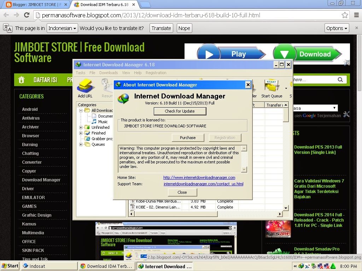This screenshot has height=271, width=362.
Task: Switch to the Blogger JIMBOET STORE tab
Action: pos(36,4)
